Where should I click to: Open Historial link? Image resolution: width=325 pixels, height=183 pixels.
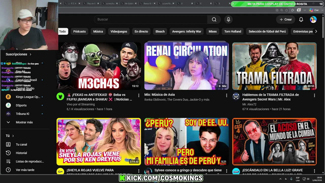pos(21,153)
